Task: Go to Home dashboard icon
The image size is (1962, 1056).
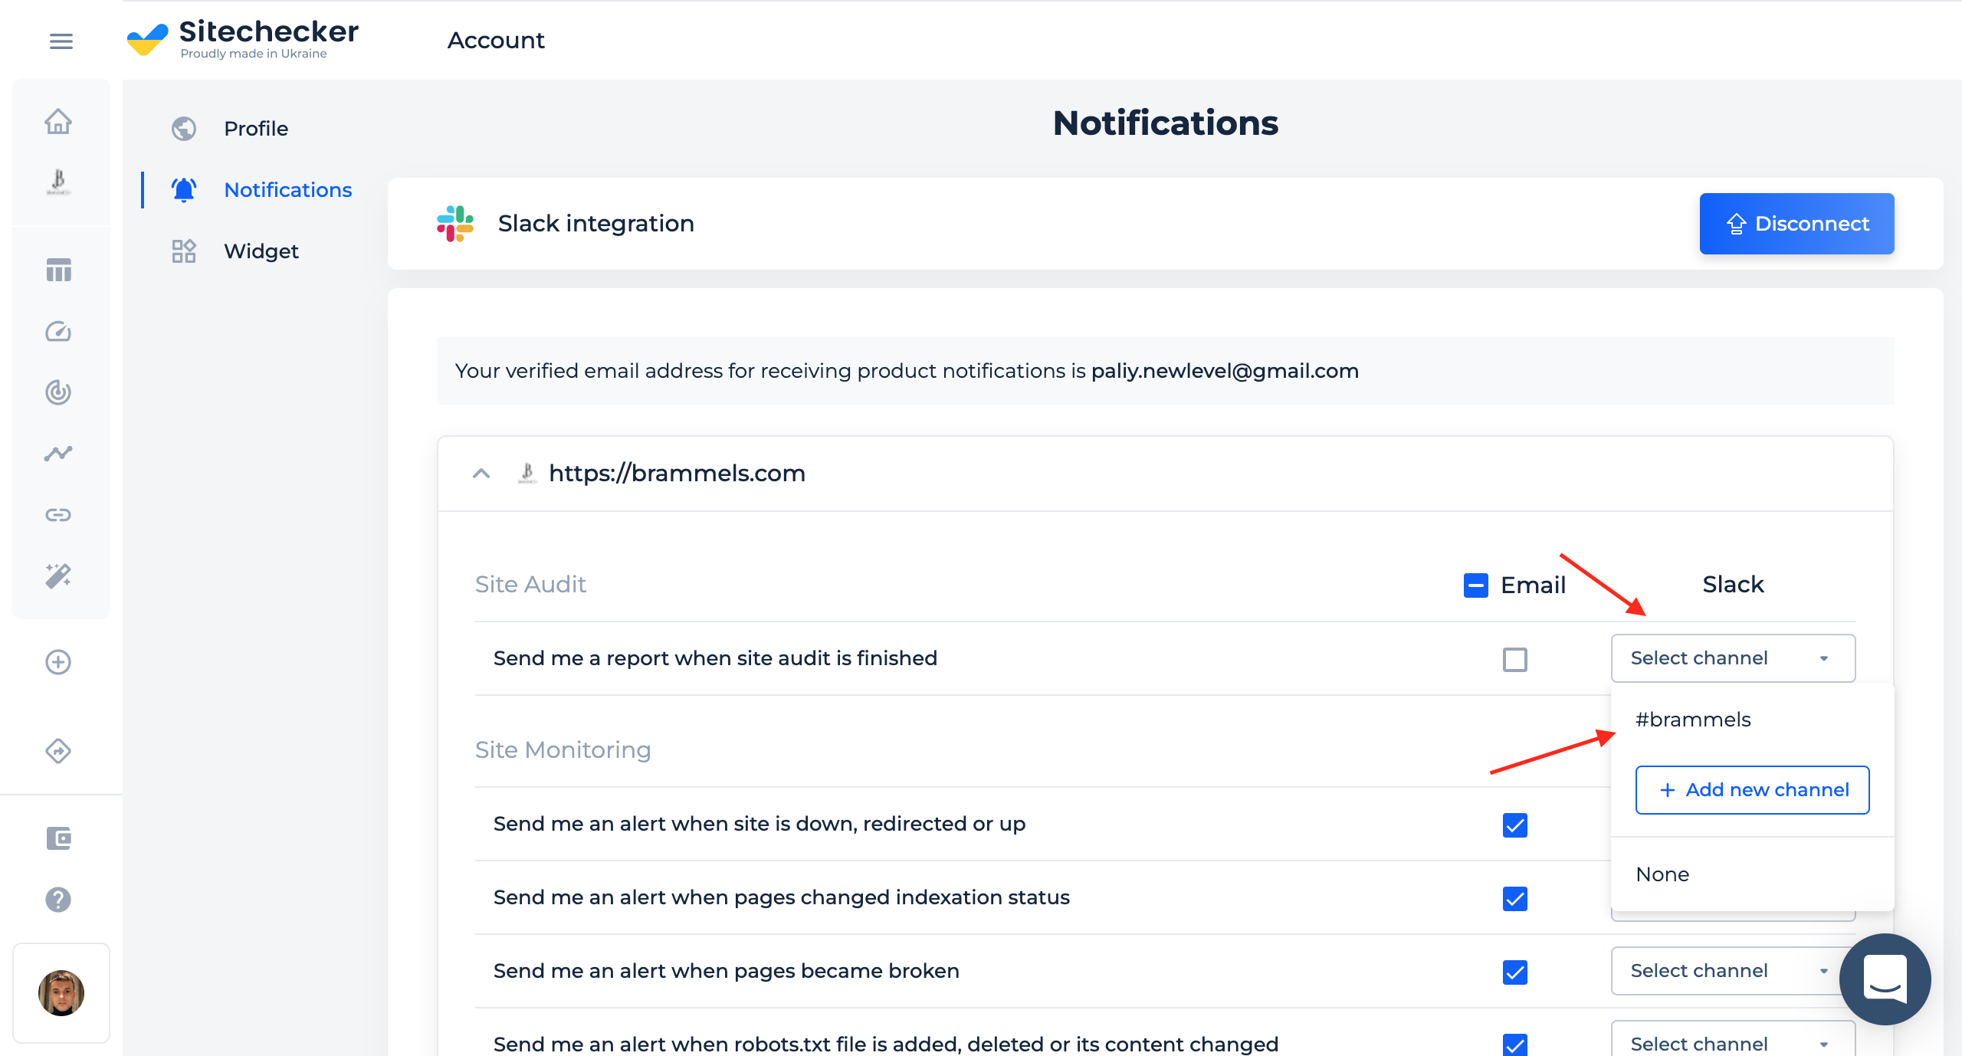Action: tap(58, 122)
